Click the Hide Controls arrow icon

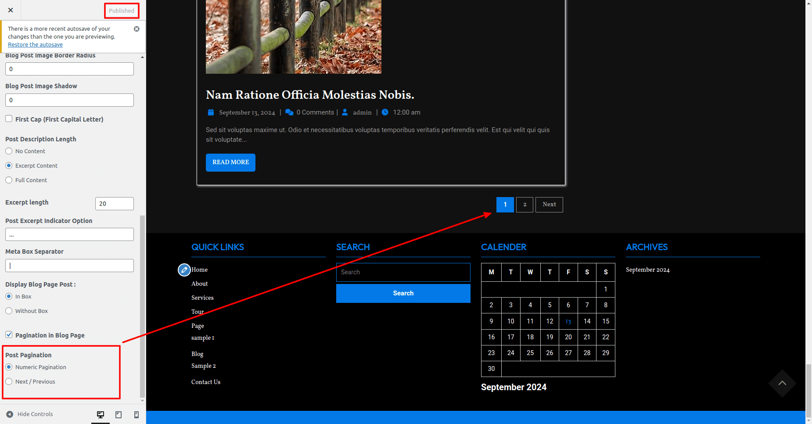tap(10, 414)
